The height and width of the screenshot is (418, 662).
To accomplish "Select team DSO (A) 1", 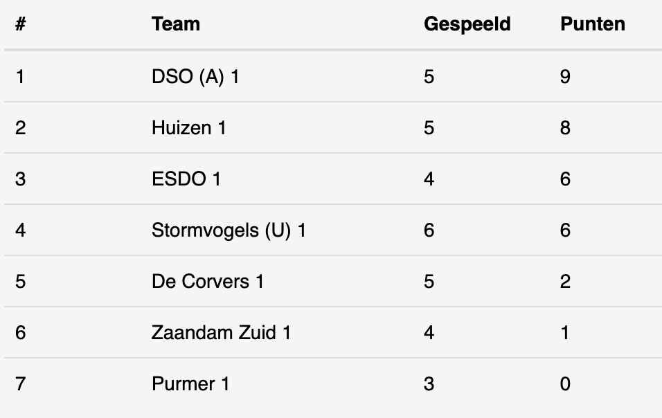I will (195, 77).
